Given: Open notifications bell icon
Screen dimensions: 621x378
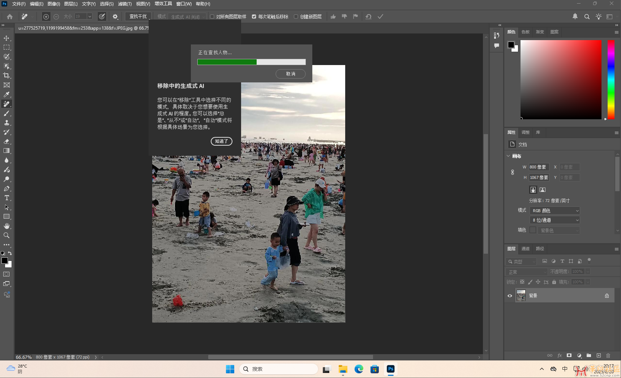Looking at the screenshot, I should click(575, 17).
